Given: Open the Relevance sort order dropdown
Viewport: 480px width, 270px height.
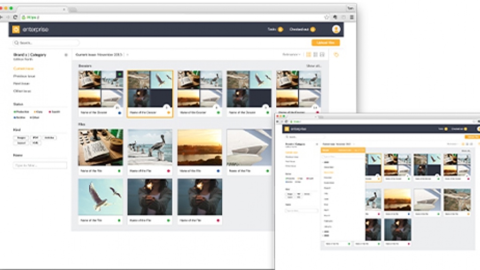Looking at the screenshot, I should [292, 55].
